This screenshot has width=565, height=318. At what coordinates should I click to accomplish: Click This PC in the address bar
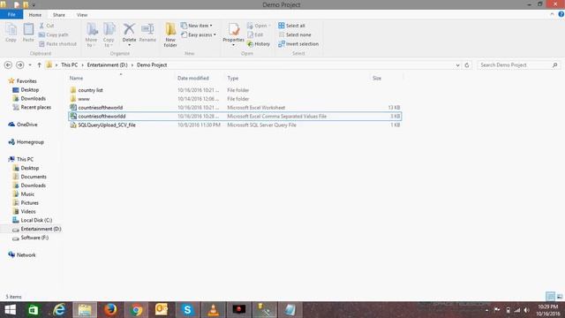point(69,64)
